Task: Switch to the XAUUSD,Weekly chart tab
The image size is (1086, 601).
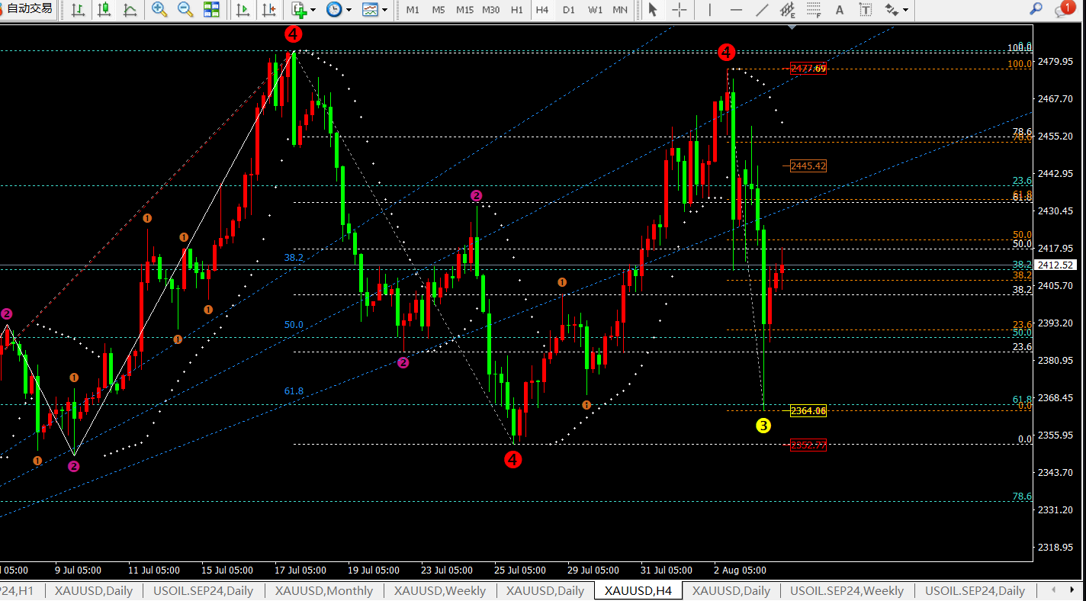Action: (440, 591)
